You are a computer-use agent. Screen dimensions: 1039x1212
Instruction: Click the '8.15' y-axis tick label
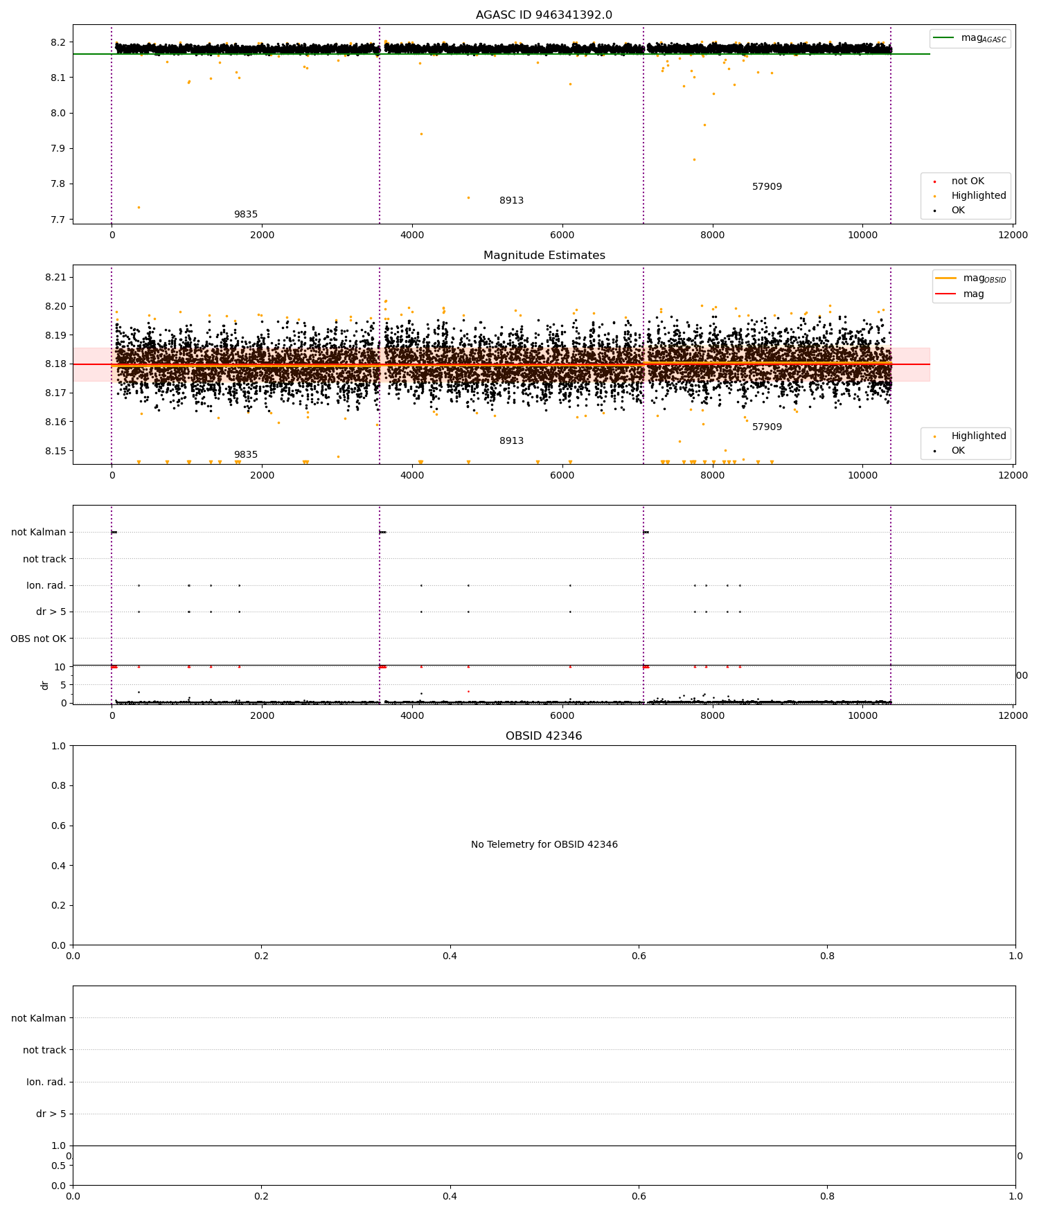[55, 451]
